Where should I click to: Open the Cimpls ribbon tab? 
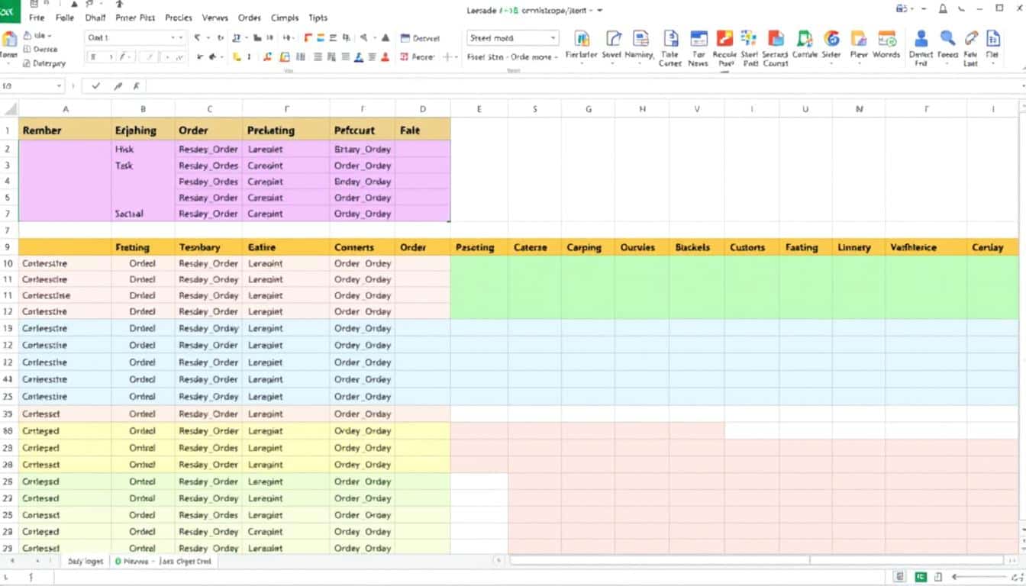click(x=285, y=18)
